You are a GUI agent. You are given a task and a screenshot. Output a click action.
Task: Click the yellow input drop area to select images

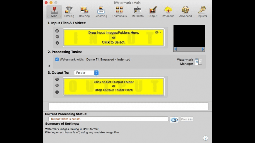[x=114, y=38]
